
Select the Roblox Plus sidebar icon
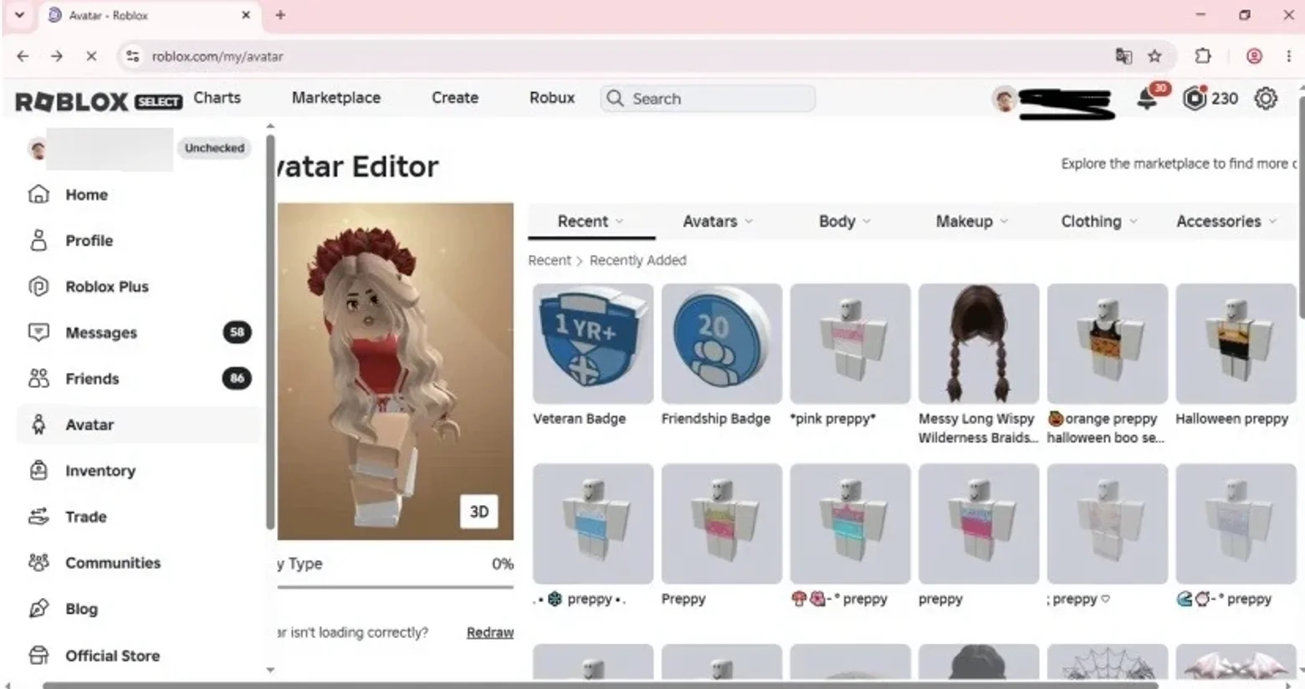[38, 286]
